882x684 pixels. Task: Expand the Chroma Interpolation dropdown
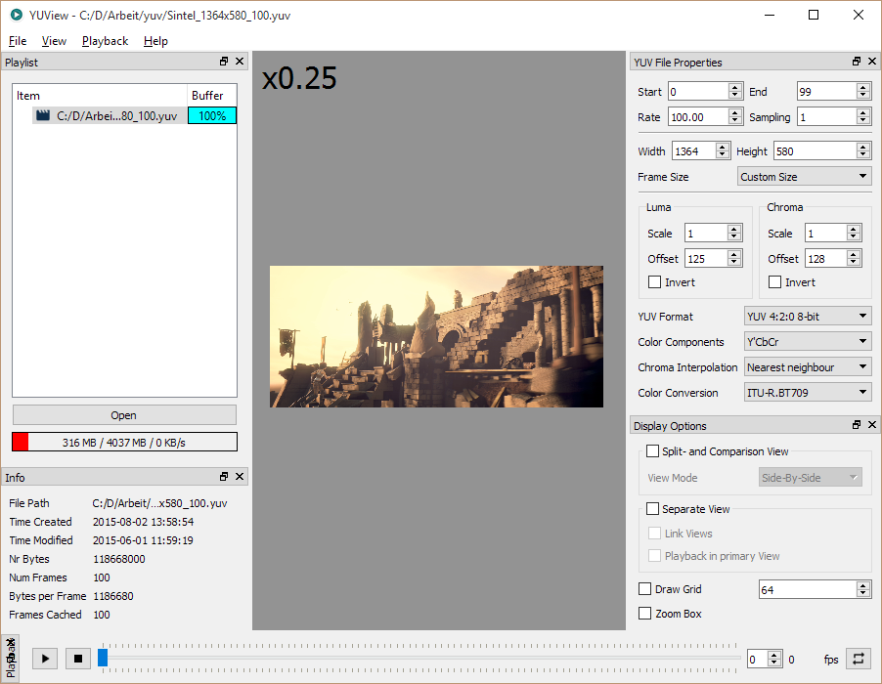pyautogui.click(x=807, y=367)
